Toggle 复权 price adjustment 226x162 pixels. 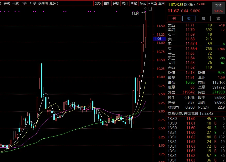98,3
